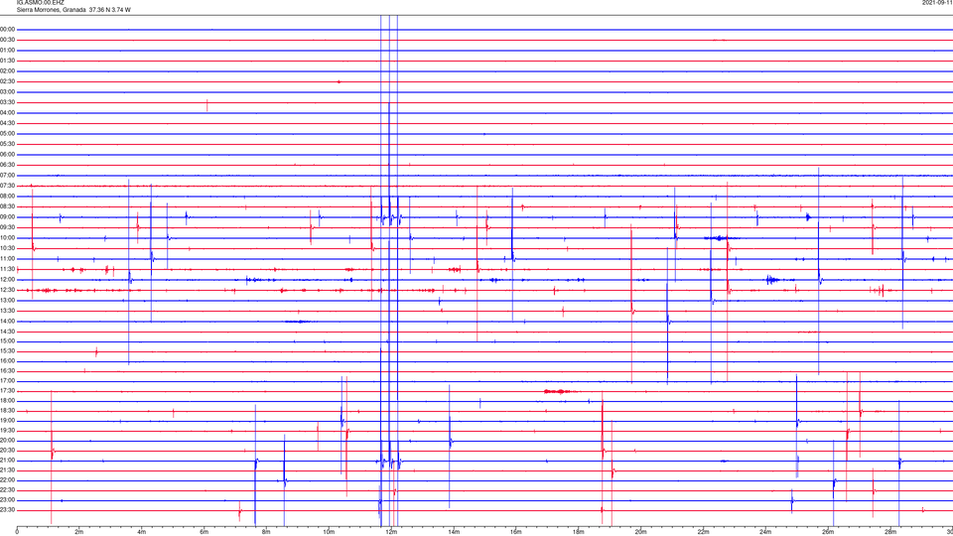Click the '17:00' time label

(x=8, y=380)
